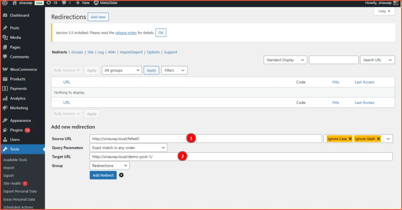Open the 404s tab

point(111,52)
